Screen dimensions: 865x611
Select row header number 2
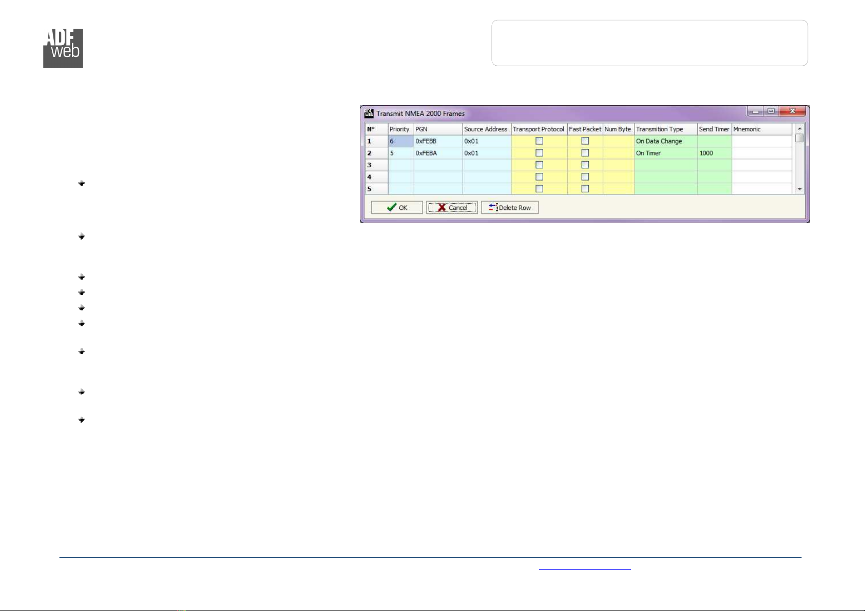click(376, 153)
